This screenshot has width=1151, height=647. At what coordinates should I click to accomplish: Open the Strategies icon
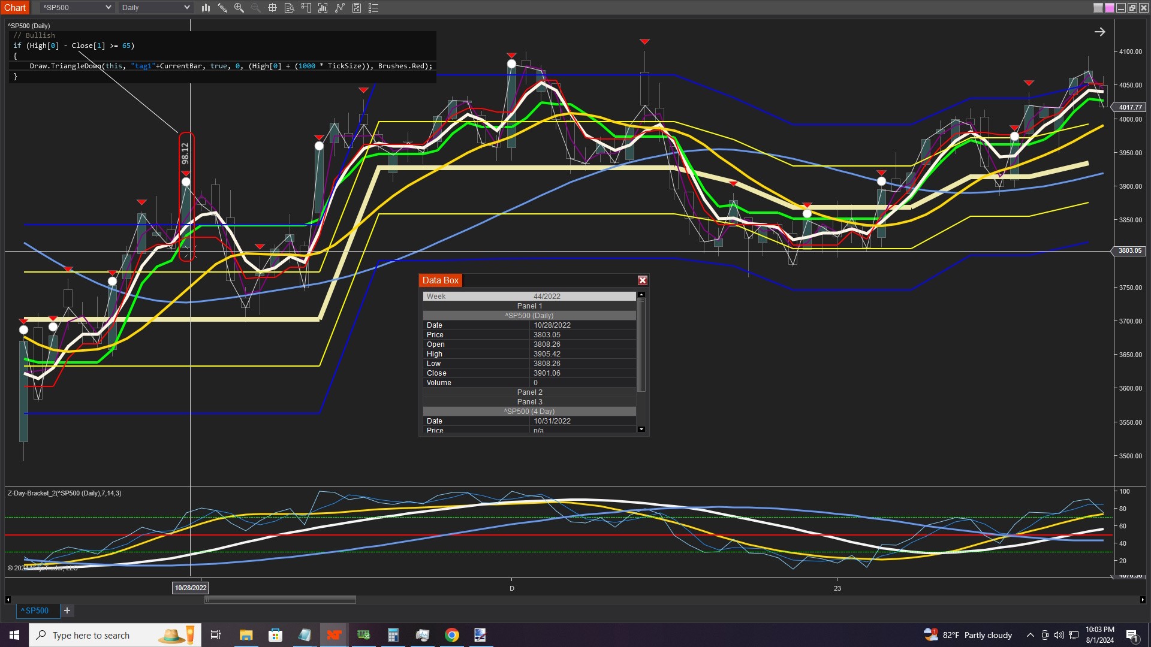click(x=357, y=8)
